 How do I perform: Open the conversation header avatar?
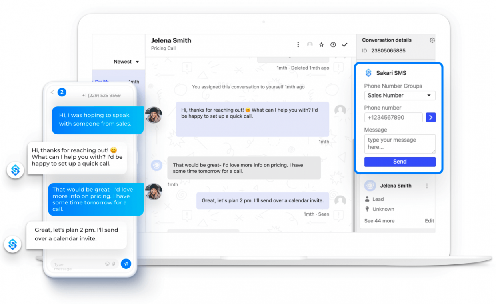click(x=310, y=44)
